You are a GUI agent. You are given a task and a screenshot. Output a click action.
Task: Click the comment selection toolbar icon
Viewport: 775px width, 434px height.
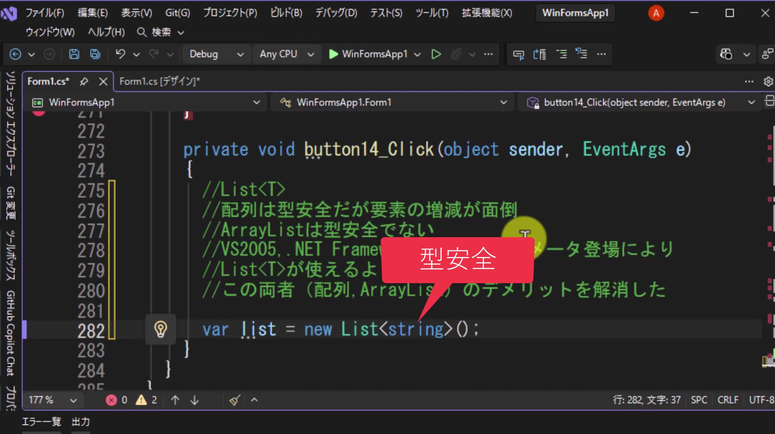pyautogui.click(x=561, y=54)
